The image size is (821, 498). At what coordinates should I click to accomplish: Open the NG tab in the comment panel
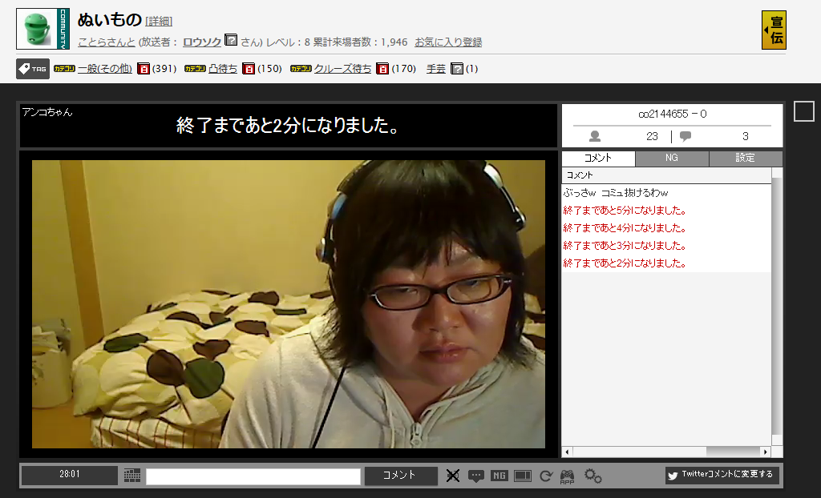(x=672, y=158)
